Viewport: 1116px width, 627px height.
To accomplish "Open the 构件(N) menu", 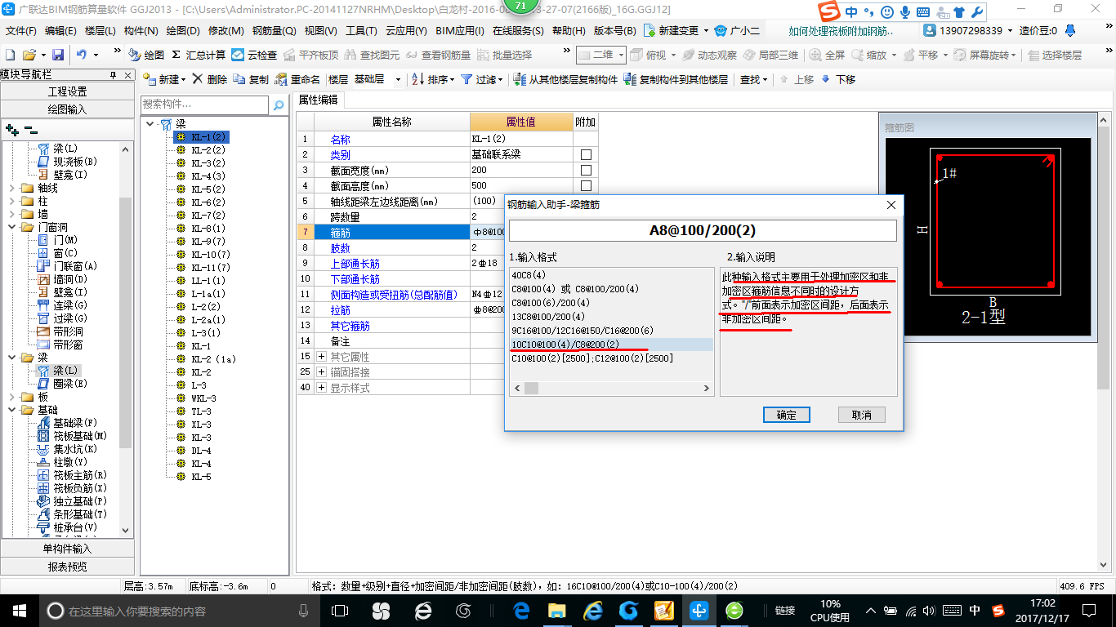I will (141, 30).
